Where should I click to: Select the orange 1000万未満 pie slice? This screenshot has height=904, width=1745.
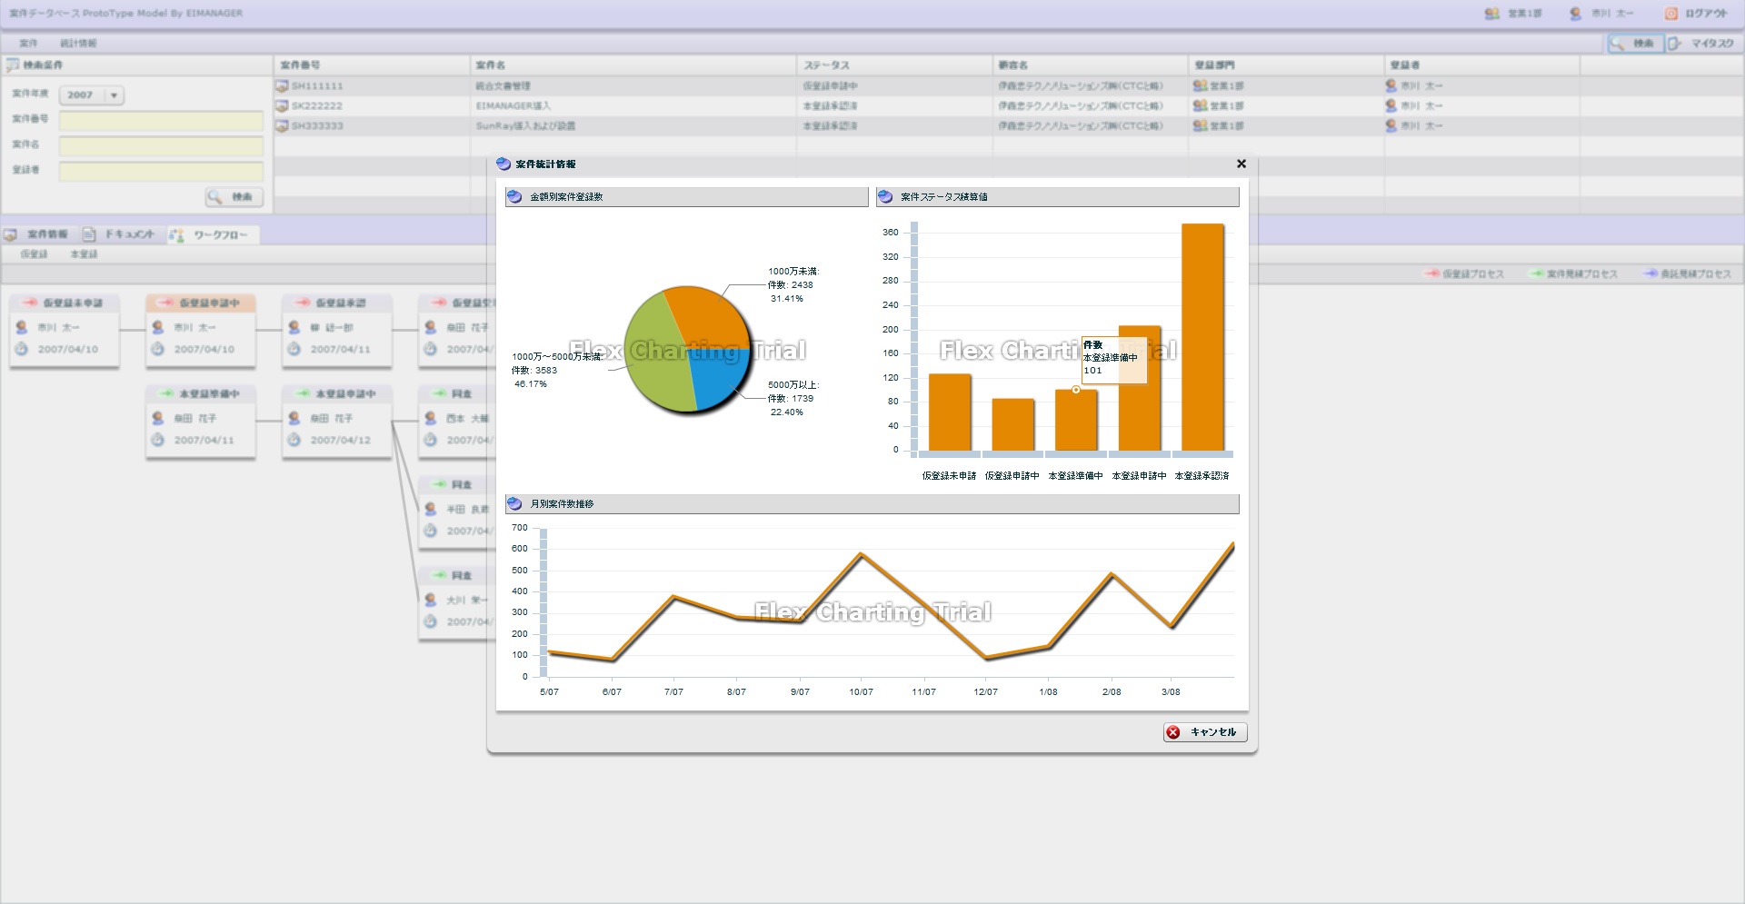pyautogui.click(x=709, y=318)
